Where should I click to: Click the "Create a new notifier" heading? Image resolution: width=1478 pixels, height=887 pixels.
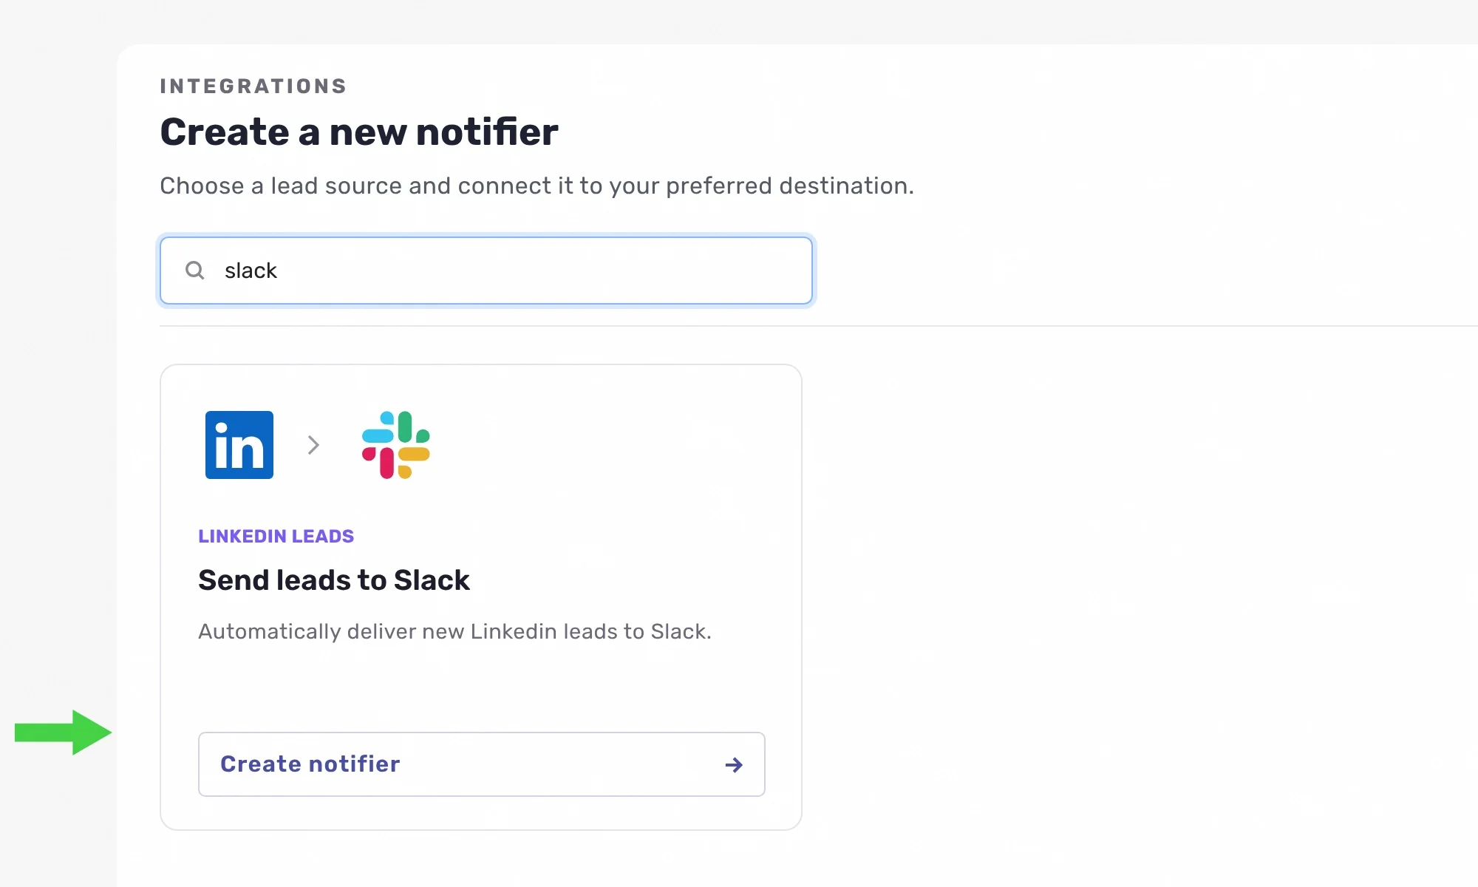pyautogui.click(x=359, y=132)
